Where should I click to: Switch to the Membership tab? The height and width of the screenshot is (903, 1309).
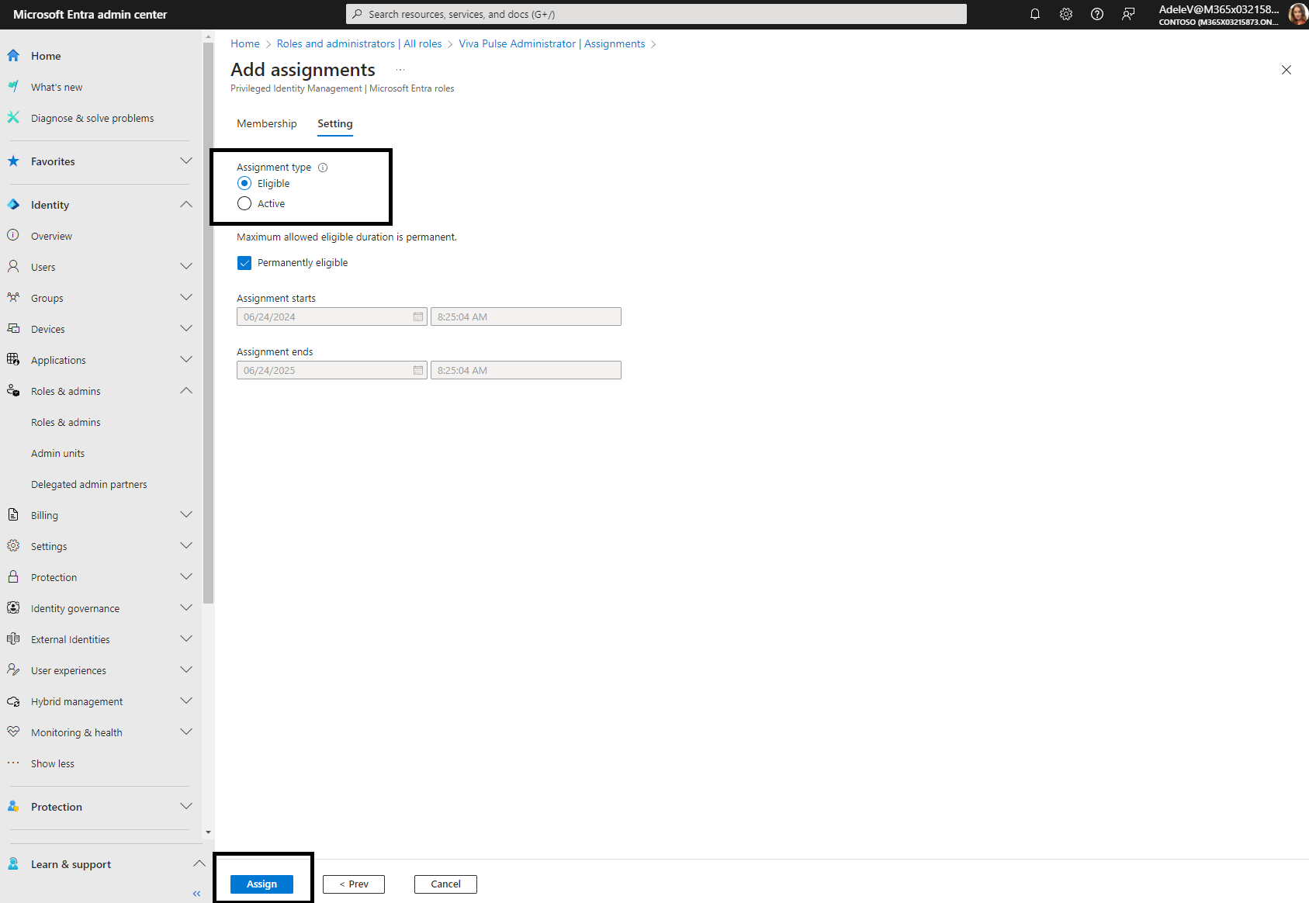coord(267,123)
